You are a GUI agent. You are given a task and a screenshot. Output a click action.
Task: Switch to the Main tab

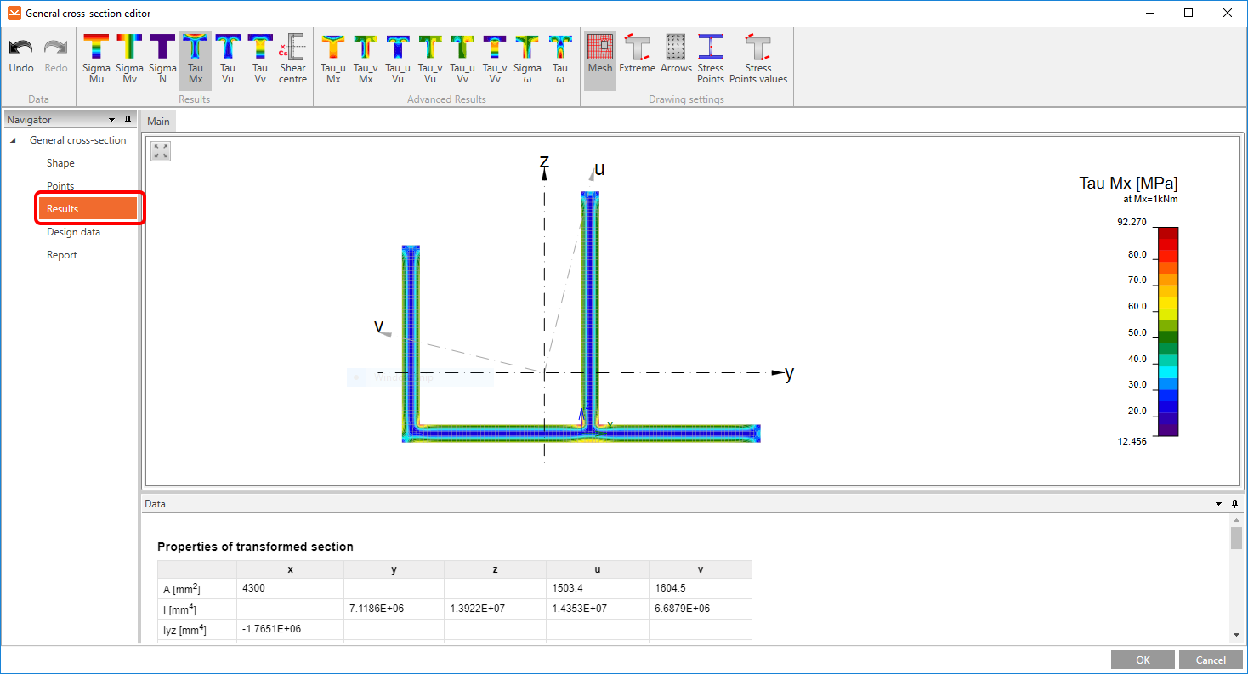tap(157, 121)
